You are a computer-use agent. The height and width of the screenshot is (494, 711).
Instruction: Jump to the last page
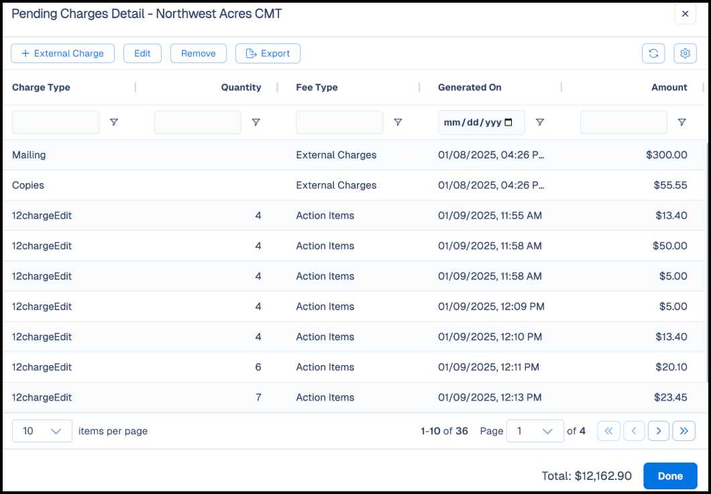(x=683, y=431)
